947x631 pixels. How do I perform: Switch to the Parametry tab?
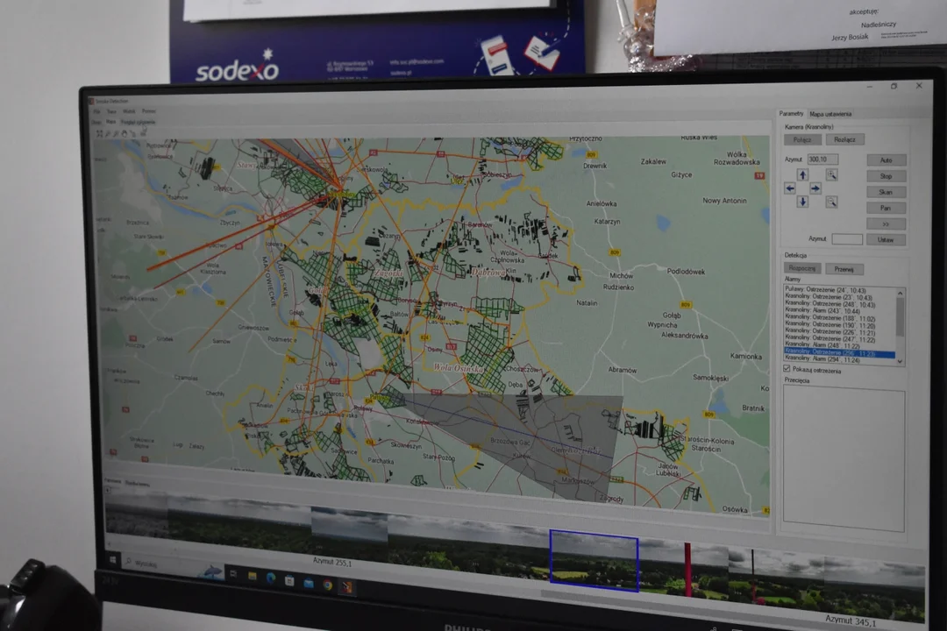[791, 114]
